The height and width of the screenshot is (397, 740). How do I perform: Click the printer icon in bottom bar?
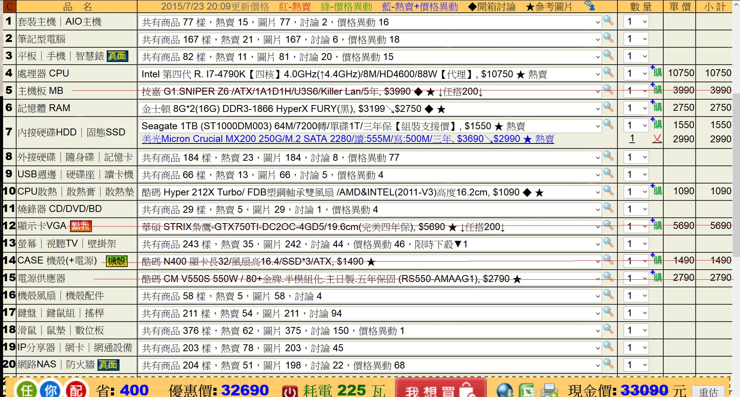[x=549, y=390]
